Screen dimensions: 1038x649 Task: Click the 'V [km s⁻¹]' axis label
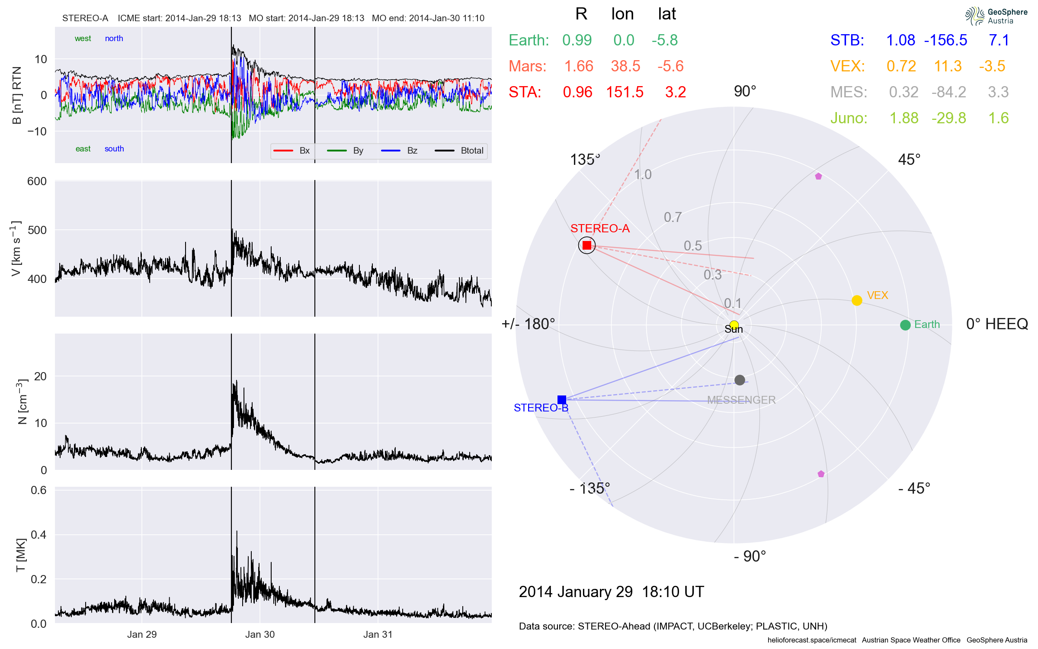pyautogui.click(x=16, y=248)
